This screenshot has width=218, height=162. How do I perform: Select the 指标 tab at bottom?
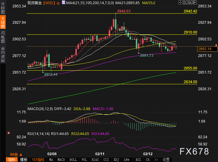[12, 160]
